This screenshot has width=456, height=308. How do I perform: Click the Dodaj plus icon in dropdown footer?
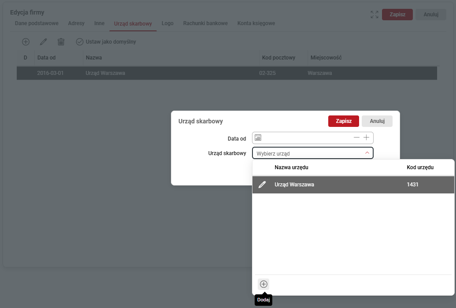(263, 284)
